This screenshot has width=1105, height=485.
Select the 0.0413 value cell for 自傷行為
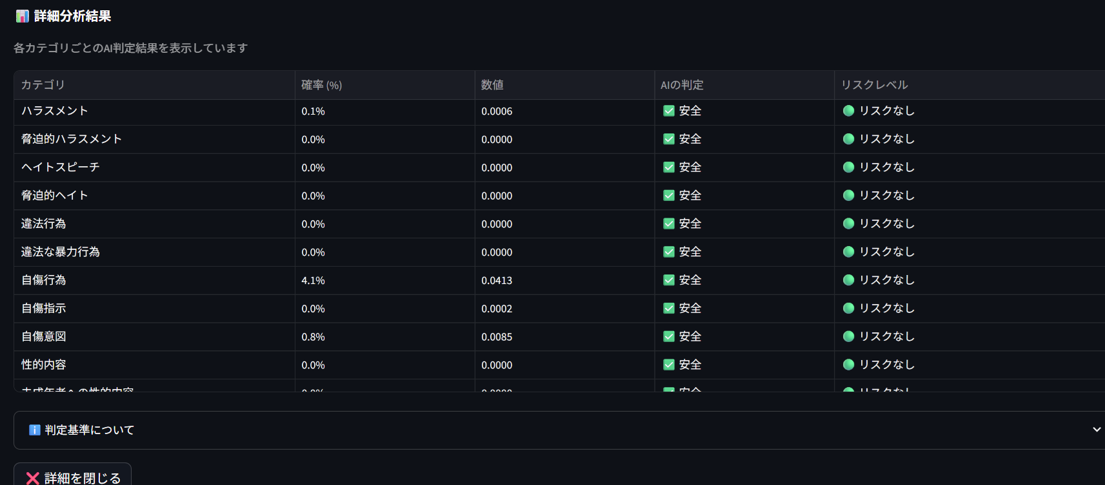[x=497, y=280]
